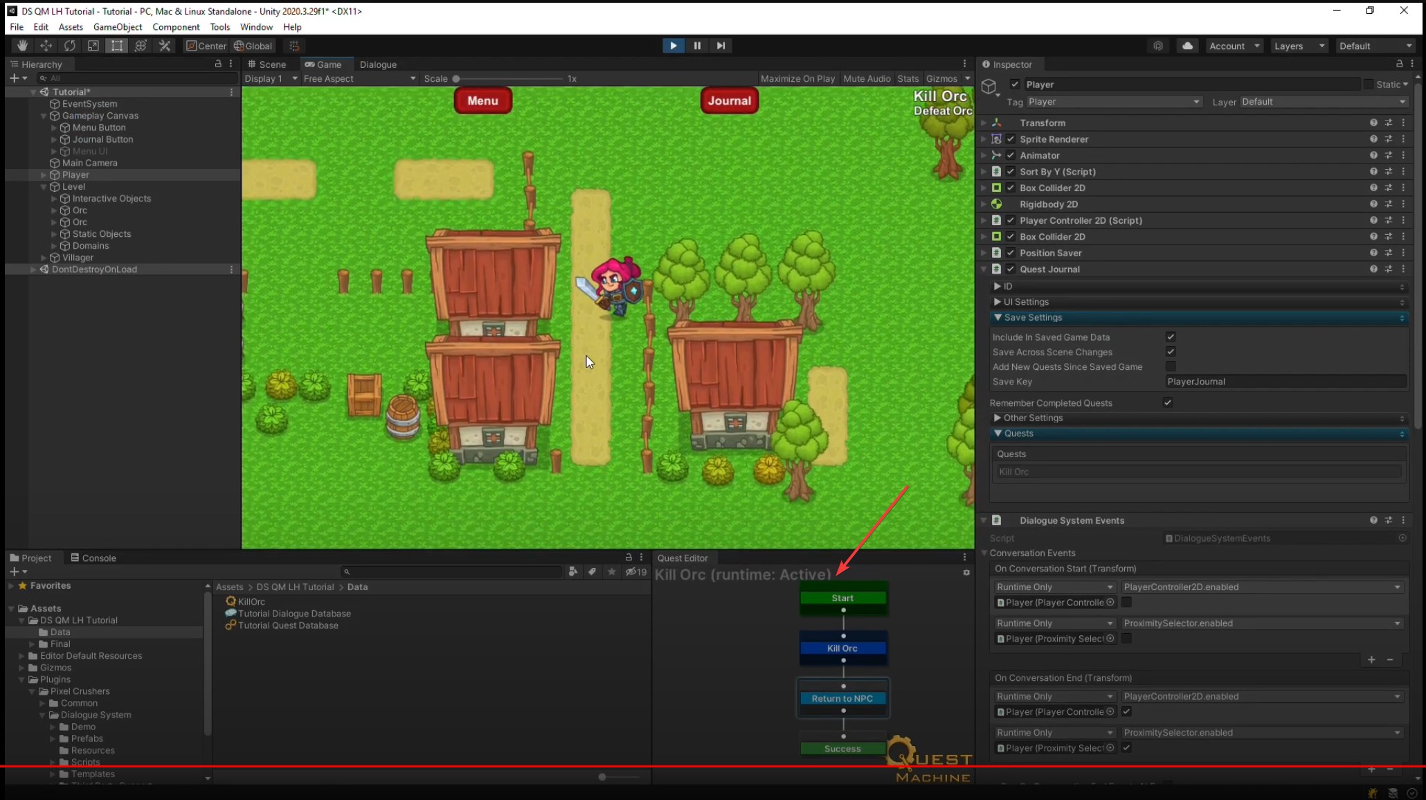This screenshot has width=1426, height=800.
Task: Open Layers dropdown in toolbar
Action: pos(1299,46)
